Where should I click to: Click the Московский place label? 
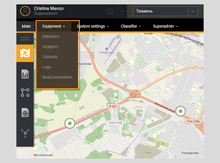(x=43, y=155)
